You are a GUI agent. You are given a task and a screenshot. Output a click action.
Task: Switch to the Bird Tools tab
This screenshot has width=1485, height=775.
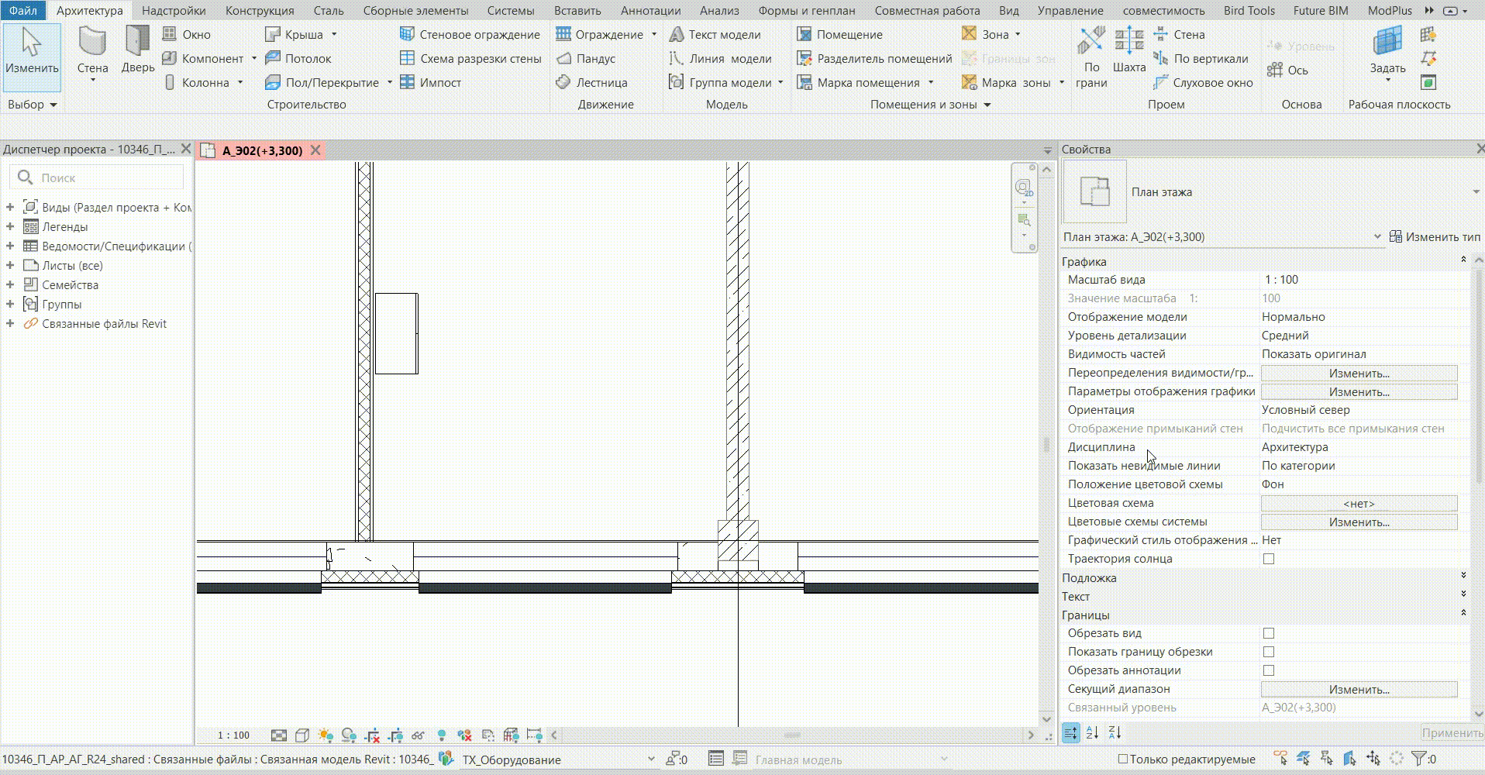pos(1249,10)
